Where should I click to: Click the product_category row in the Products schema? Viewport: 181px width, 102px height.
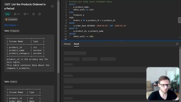pos(25,53)
